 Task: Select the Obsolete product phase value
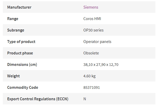91,53
